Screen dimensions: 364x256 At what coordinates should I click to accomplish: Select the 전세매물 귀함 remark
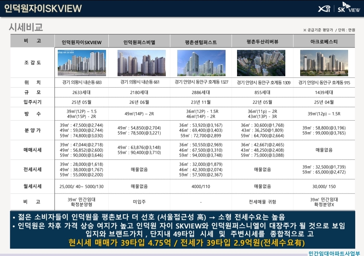[262, 202]
